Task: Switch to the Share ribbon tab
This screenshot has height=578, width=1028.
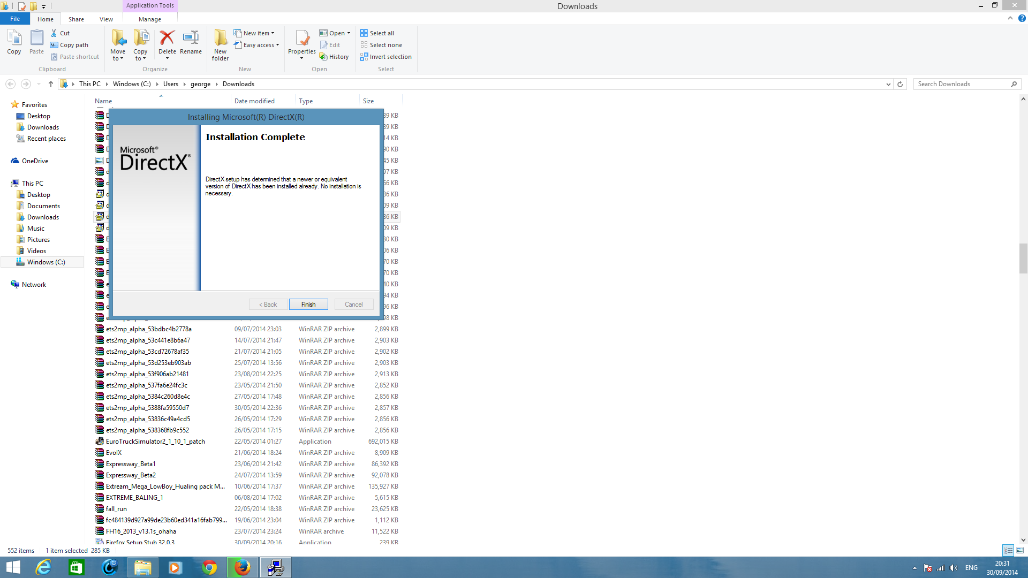Action: coord(76,19)
